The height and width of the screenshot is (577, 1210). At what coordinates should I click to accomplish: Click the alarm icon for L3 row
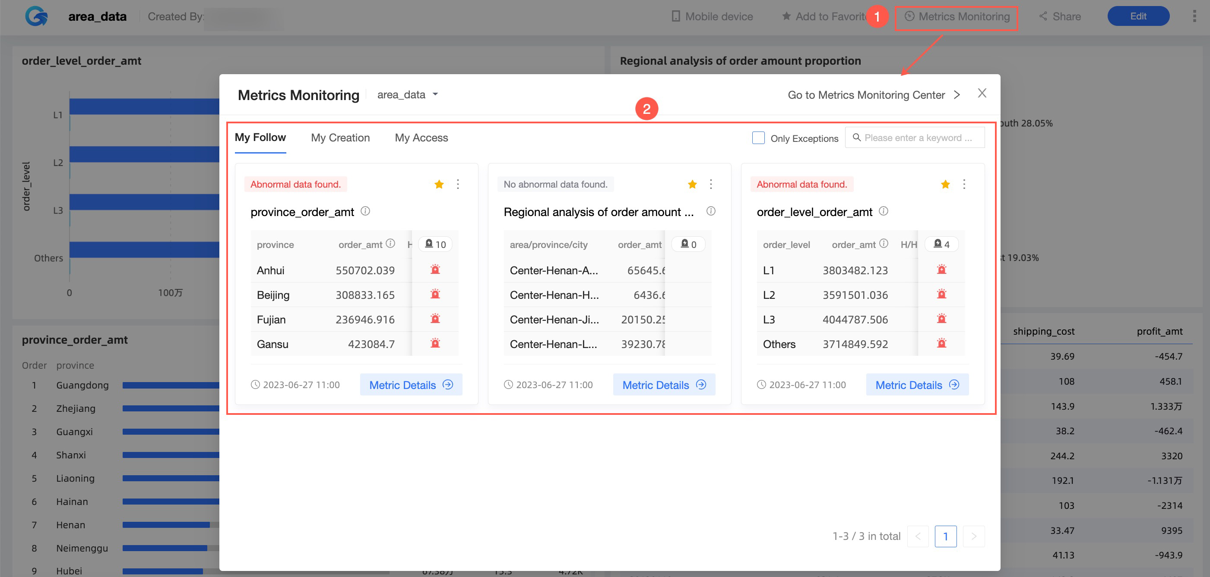coord(941,319)
